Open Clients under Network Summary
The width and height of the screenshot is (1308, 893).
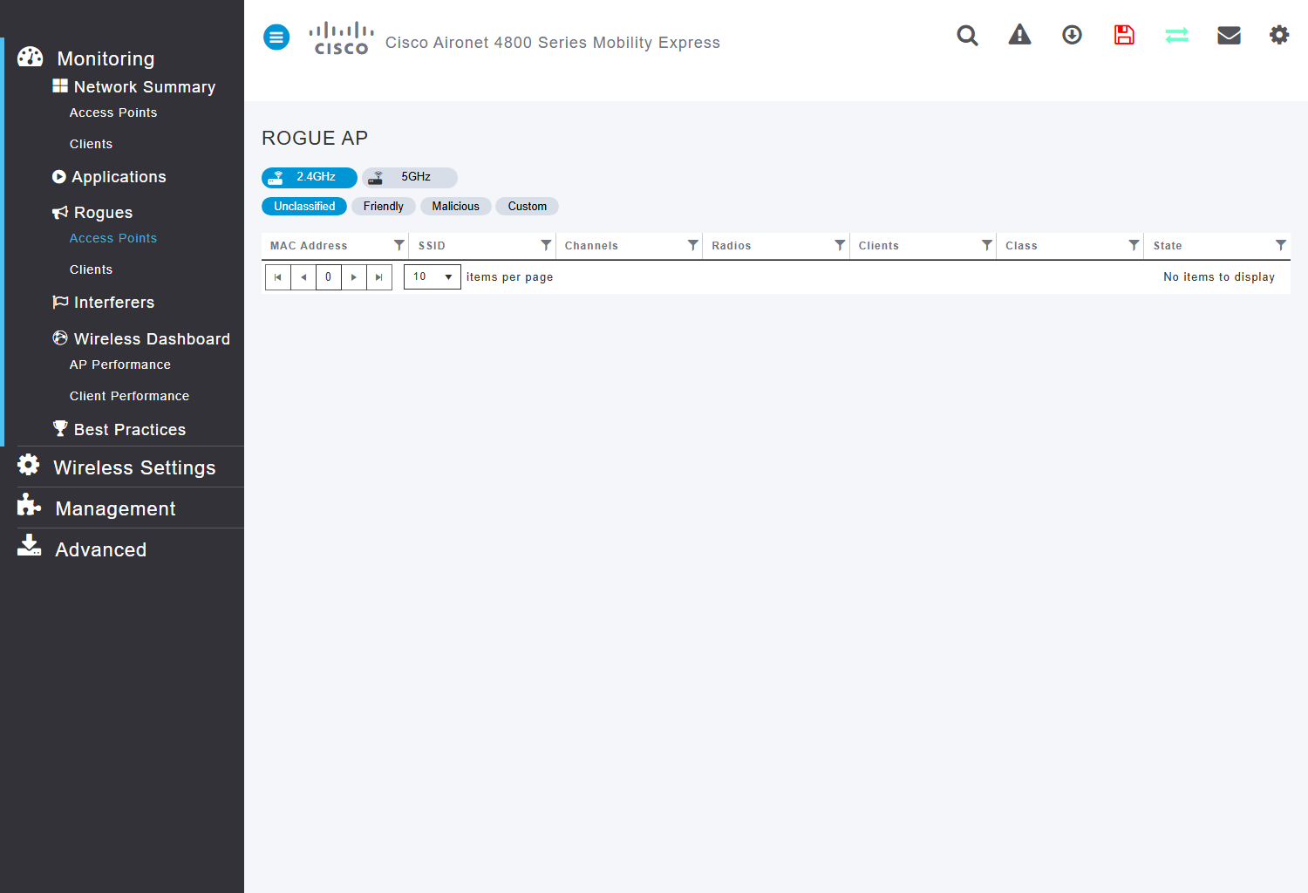point(91,144)
